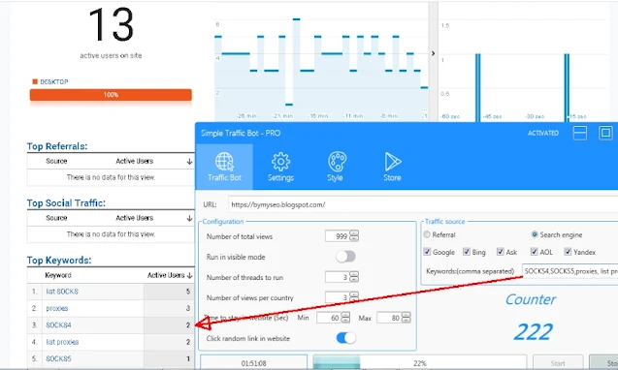
Task: Open the 'list proxies' keyword link
Action: click(x=62, y=342)
